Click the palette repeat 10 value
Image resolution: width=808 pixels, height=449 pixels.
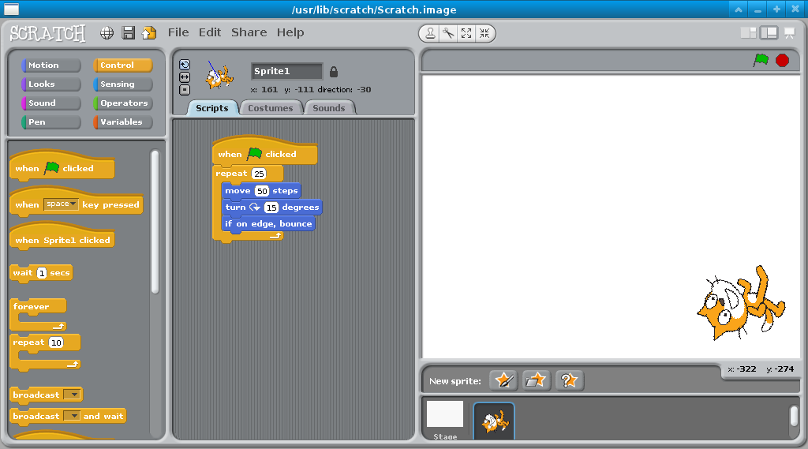click(56, 342)
